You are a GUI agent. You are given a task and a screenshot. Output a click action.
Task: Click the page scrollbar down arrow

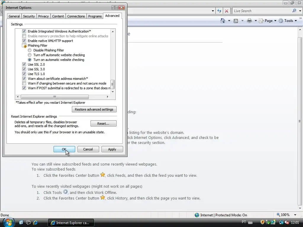click(x=300, y=208)
